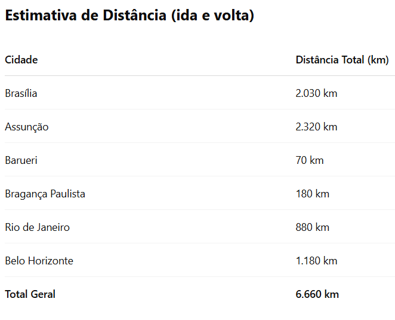Image resolution: width=395 pixels, height=320 pixels.
Task: Select the Belo Horizonte city cell
Action: point(39,261)
